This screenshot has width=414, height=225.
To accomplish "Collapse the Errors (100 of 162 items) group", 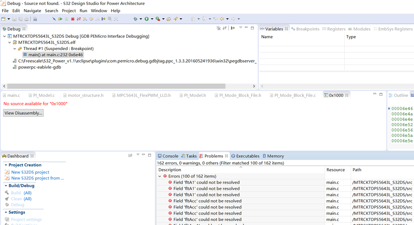I will (160, 176).
